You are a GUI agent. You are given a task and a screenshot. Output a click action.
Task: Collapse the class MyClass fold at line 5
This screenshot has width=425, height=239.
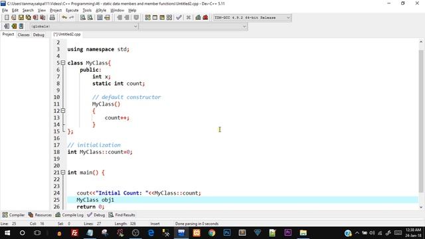(x=63, y=63)
